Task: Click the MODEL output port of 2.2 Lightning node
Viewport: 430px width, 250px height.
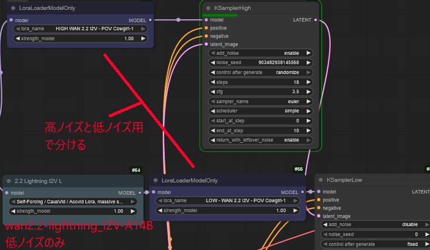Action: coord(139,192)
